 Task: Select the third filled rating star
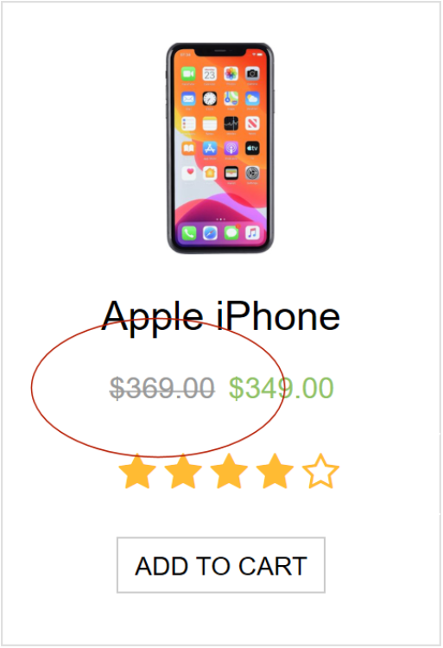(229, 472)
